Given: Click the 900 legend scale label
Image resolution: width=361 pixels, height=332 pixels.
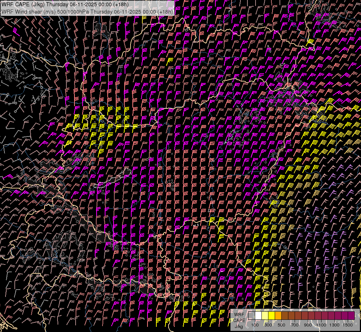Looking at the screenshot, I should [308, 325].
